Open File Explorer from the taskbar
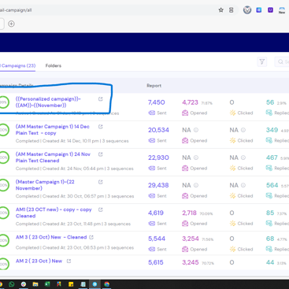This screenshot has height=289, width=289. pos(35,284)
